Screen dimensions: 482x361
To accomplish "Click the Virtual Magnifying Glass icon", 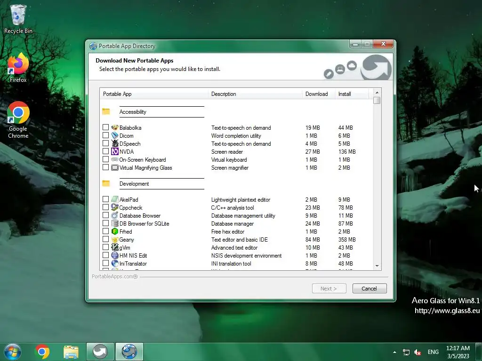I will (115, 168).
